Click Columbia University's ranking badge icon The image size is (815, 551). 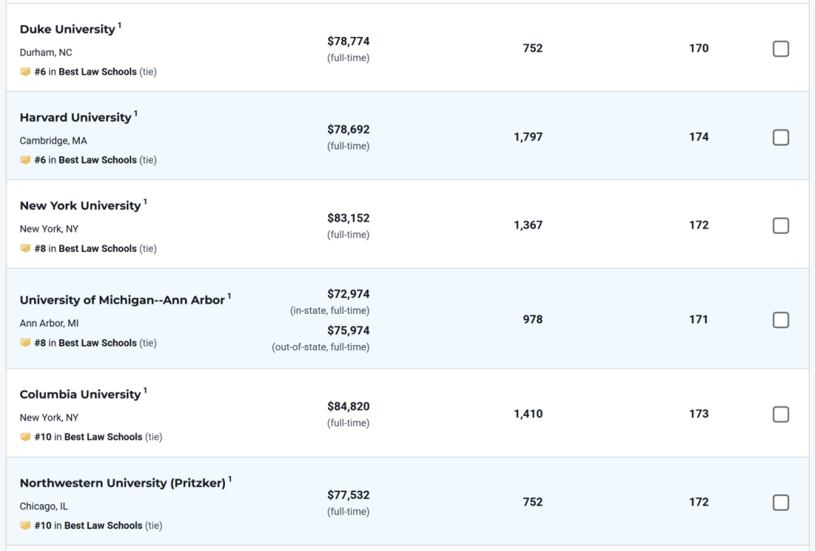pyautogui.click(x=25, y=437)
